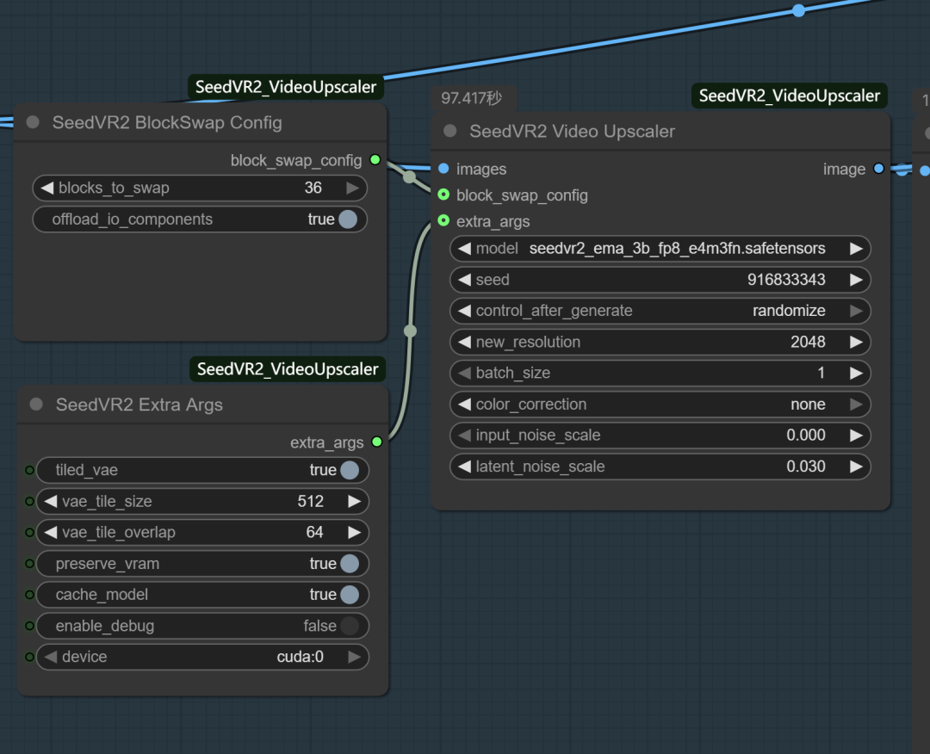The image size is (930, 754).
Task: Collapse the SeedVR2 BlockSwap Config node dot
Action: 33,122
